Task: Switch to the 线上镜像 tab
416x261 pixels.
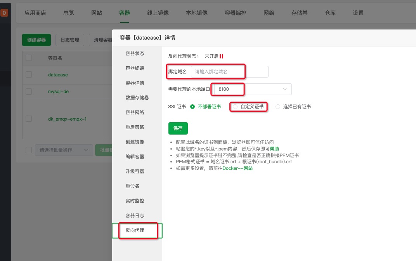Action: coord(158,13)
